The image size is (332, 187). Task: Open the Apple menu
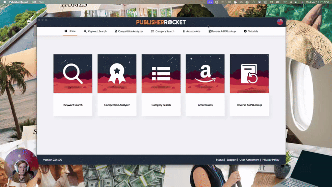pyautogui.click(x=5, y=2)
